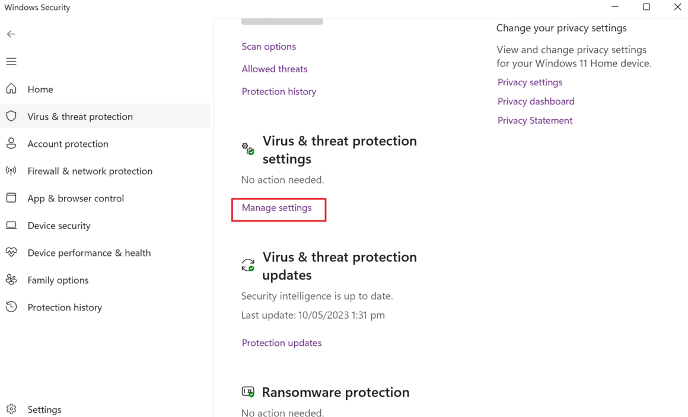Click the Device security laptop icon
688x417 pixels.
[x=11, y=226]
